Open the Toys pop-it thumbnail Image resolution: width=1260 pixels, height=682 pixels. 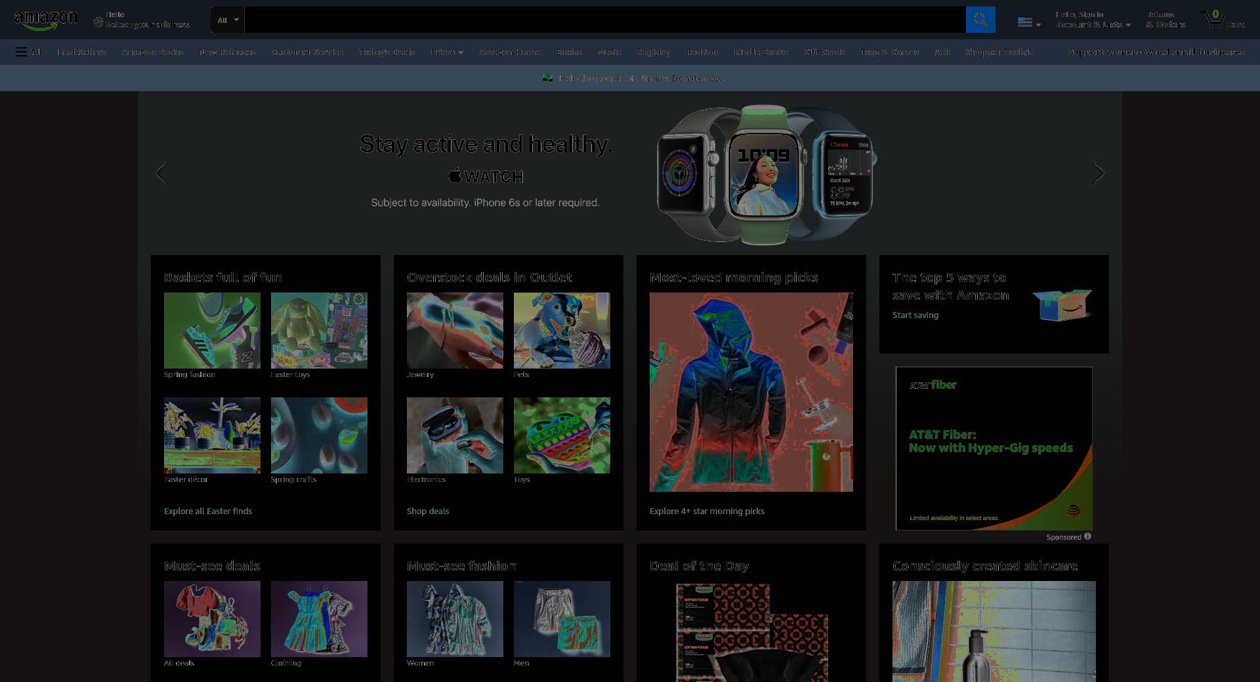562,435
